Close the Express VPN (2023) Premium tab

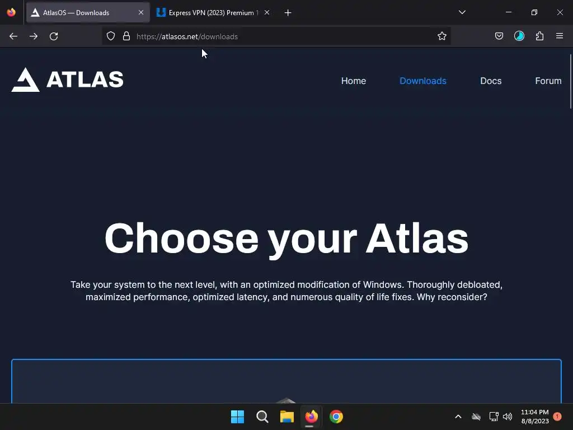[267, 12]
